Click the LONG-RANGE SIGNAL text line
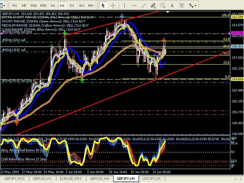The width and height of the screenshot is (244, 183). pos(41,29)
